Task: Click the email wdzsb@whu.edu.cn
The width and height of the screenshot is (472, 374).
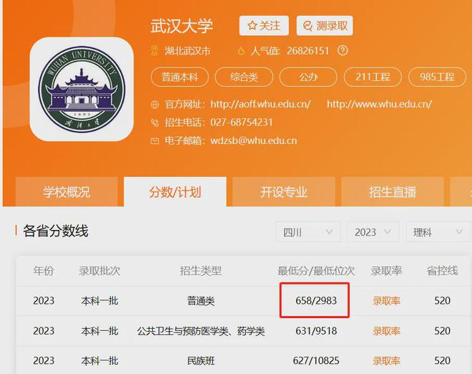Action: [x=254, y=141]
